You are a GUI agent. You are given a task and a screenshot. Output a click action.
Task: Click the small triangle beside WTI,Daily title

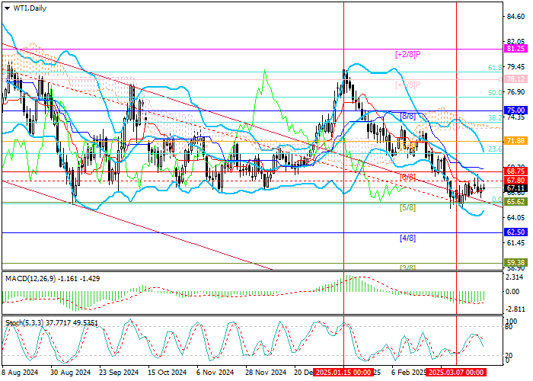[x=5, y=8]
